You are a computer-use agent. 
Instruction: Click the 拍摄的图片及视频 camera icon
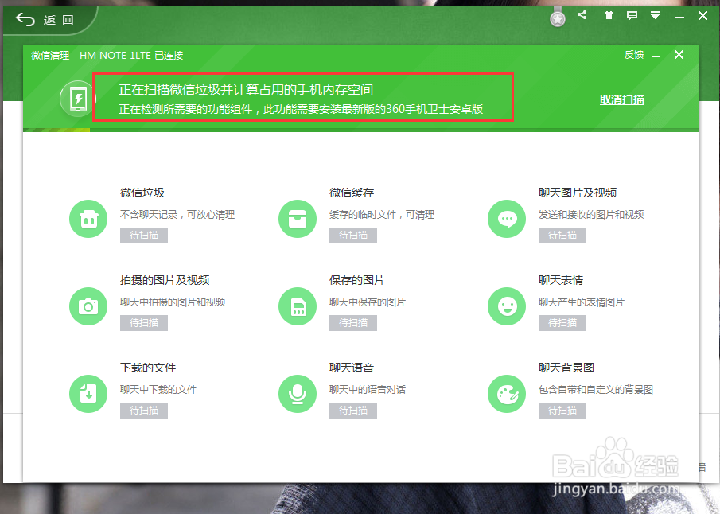pos(88,306)
